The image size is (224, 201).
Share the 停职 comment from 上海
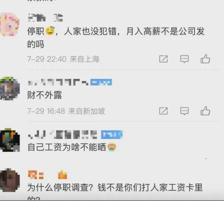[x=163, y=59]
